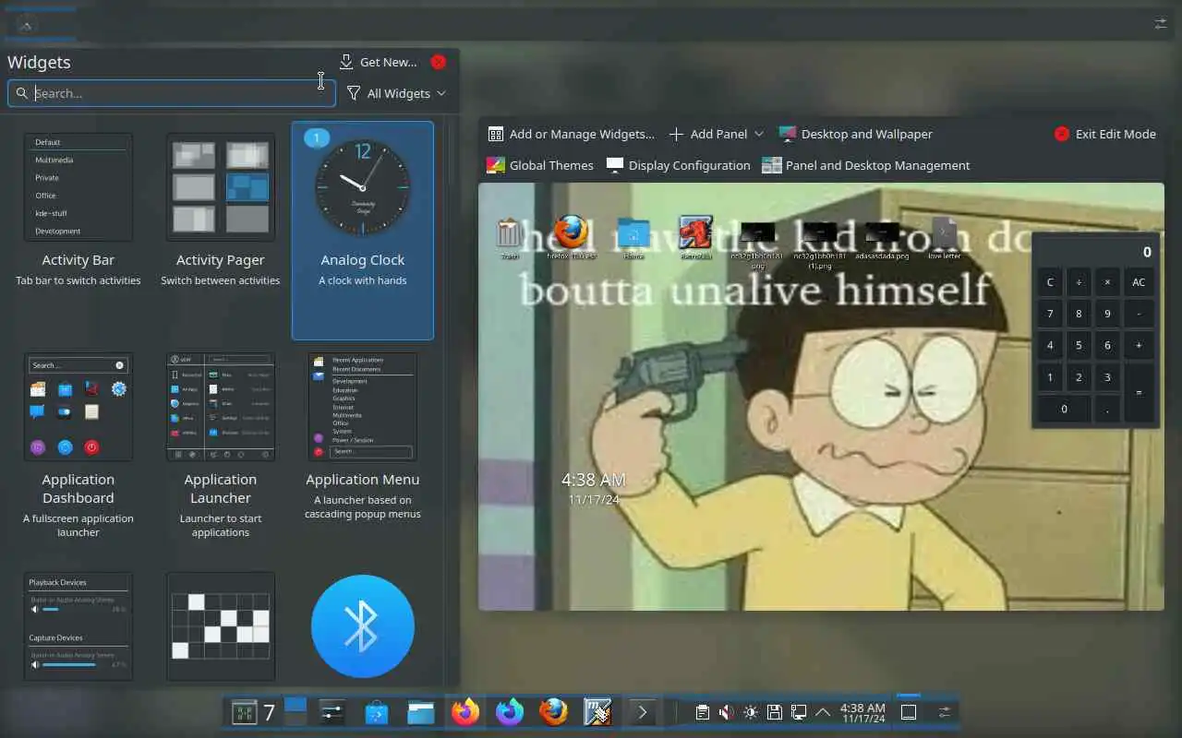Click the virtual desktop pager in panel

click(295, 711)
